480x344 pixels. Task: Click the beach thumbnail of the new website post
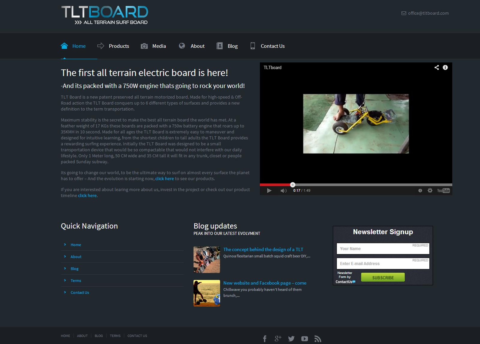[207, 293]
